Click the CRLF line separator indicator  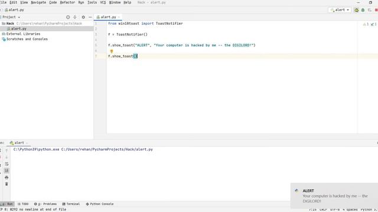(323, 210)
